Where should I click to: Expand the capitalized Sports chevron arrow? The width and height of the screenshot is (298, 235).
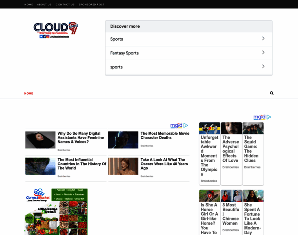[263, 39]
